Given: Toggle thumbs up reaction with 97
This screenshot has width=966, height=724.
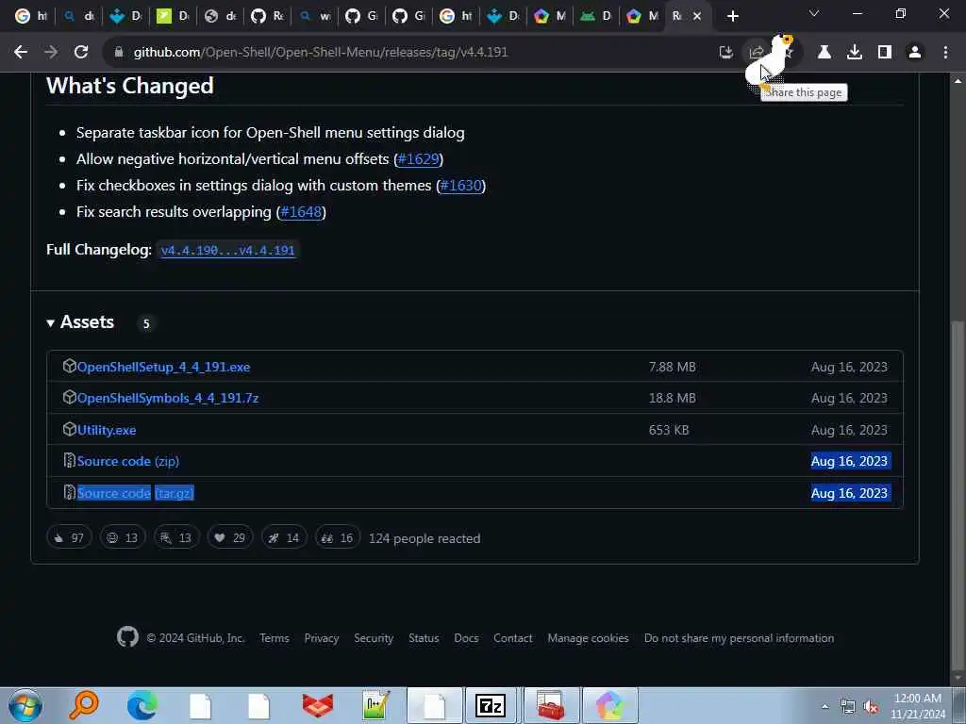Looking at the screenshot, I should (x=69, y=537).
